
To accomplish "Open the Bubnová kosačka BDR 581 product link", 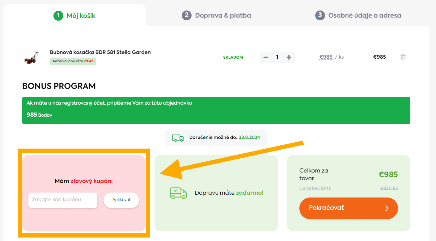I will (x=100, y=52).
